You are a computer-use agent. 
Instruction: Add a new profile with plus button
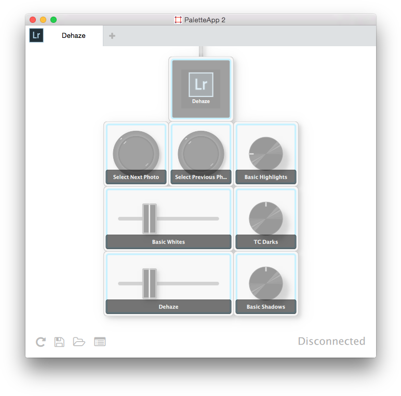click(112, 36)
